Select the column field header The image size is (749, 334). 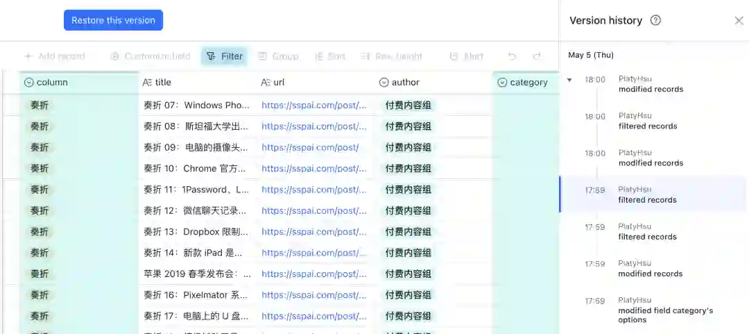click(79, 83)
